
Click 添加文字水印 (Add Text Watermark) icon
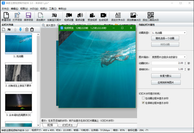tap(118, 15)
